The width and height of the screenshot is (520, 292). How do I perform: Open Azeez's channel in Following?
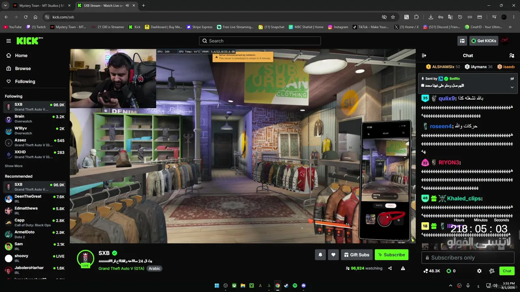[35, 142]
